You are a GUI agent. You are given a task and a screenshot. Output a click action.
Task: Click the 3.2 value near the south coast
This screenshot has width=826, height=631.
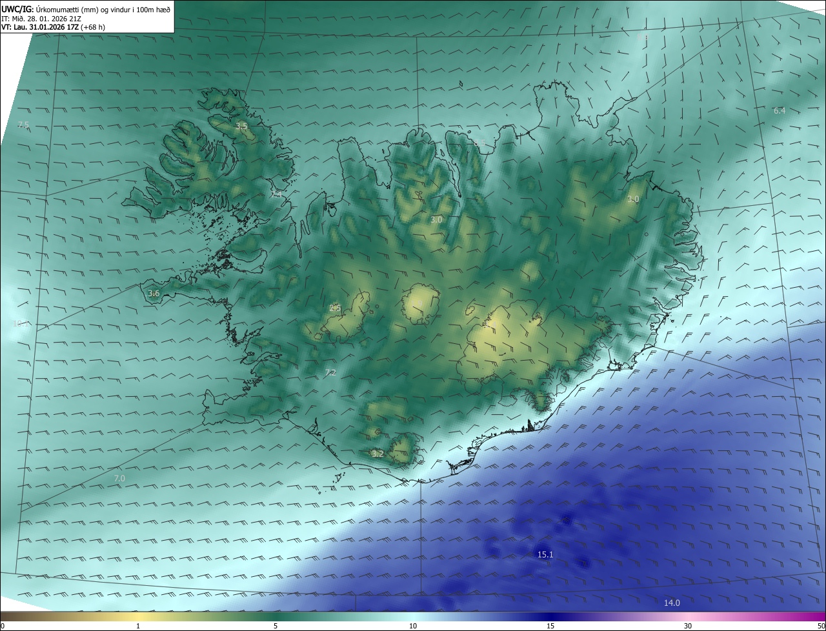378,454
